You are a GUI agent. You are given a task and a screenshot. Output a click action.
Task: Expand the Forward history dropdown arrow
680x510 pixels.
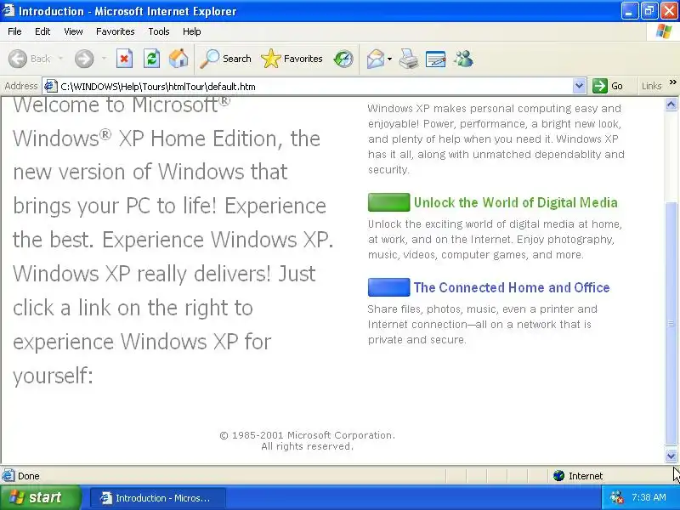[104, 59]
